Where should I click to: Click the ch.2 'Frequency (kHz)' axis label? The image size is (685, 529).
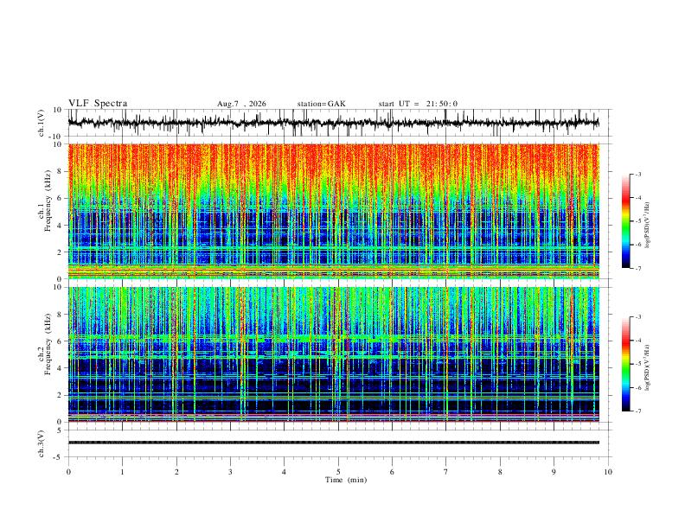coord(48,344)
